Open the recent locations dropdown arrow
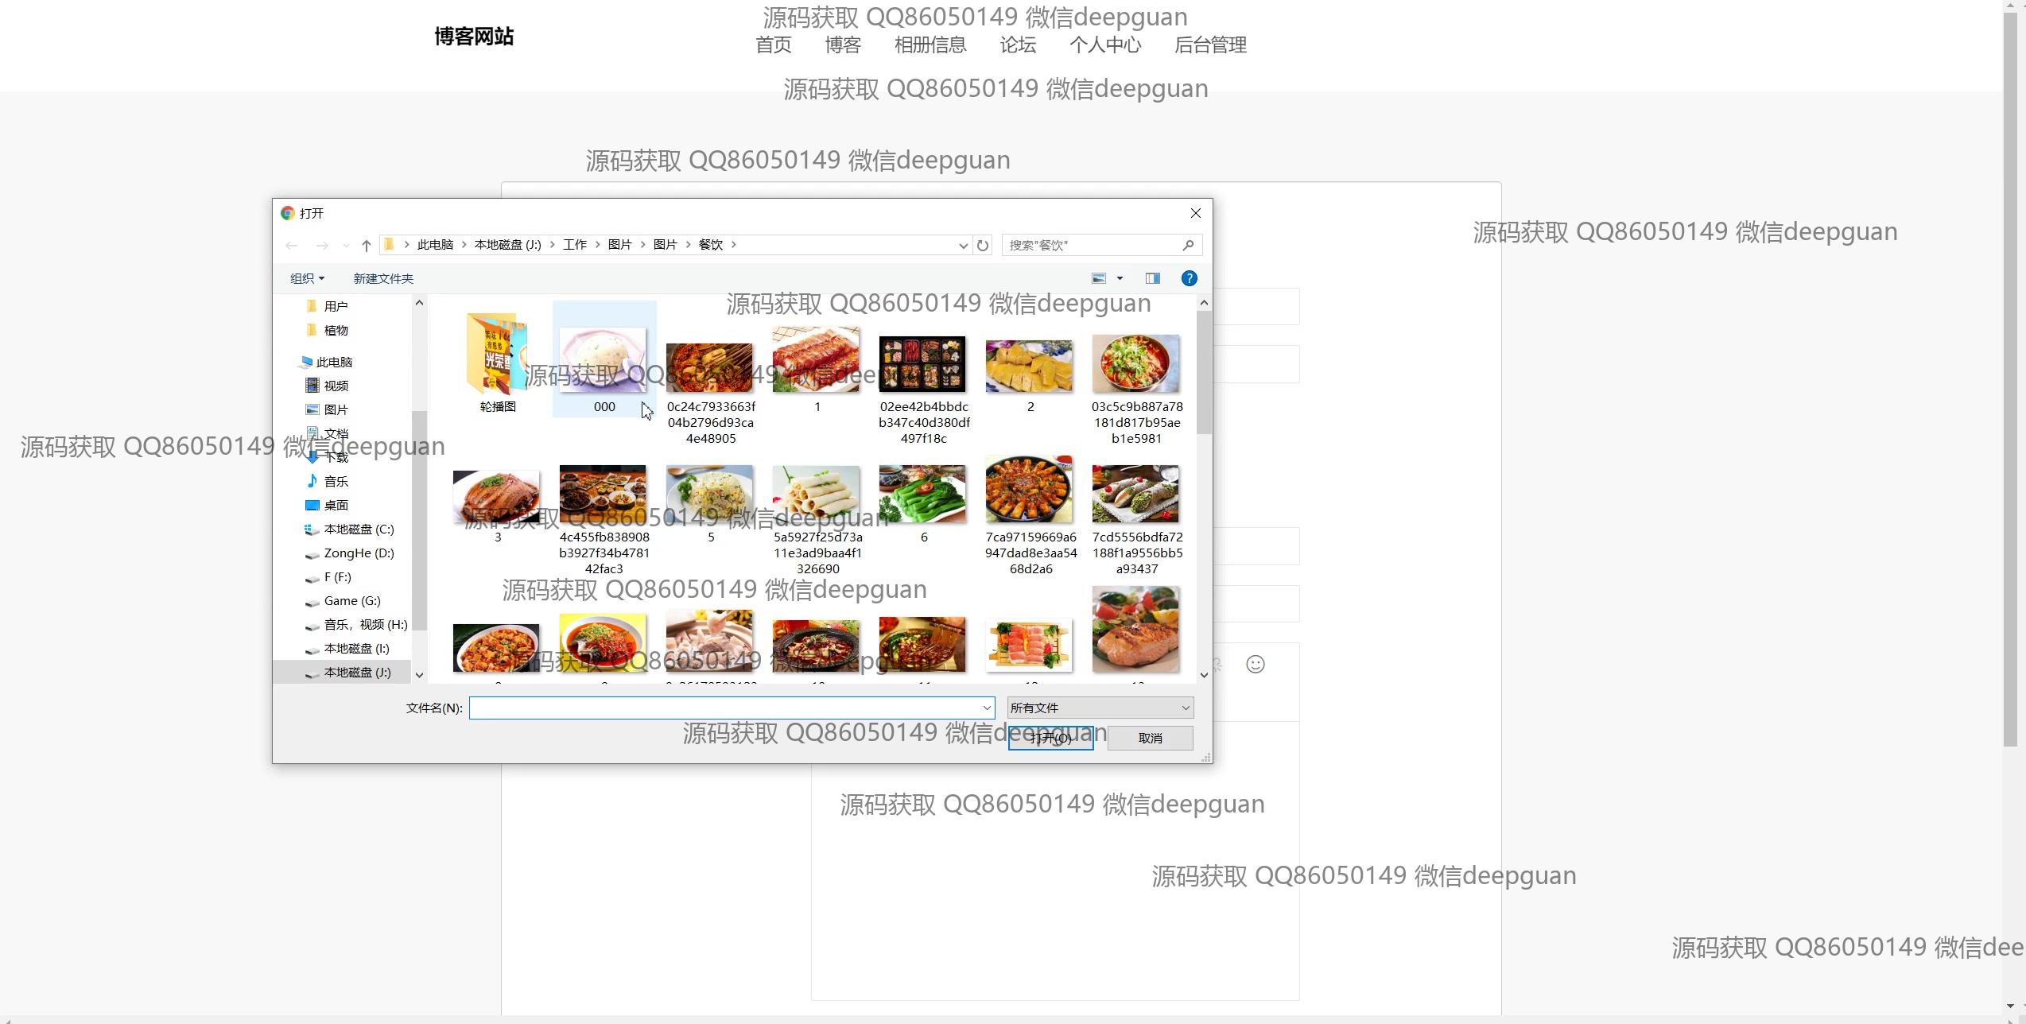Image resolution: width=2026 pixels, height=1024 pixels. pyautogui.click(x=346, y=245)
